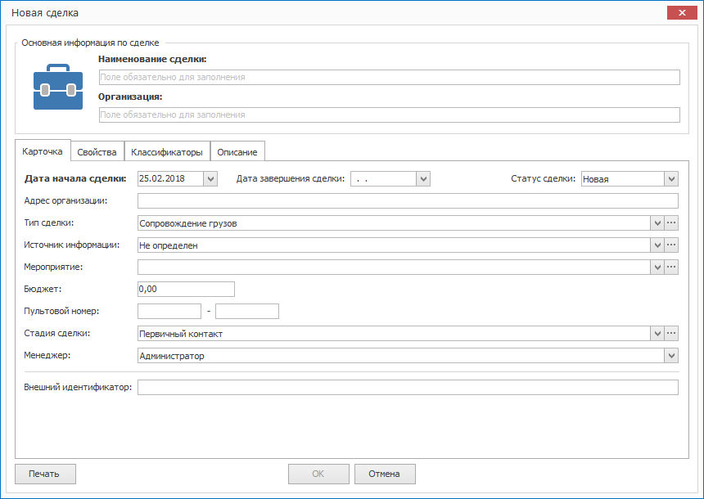
Task: Expand the Тип сделки dropdown arrow
Action: (657, 223)
